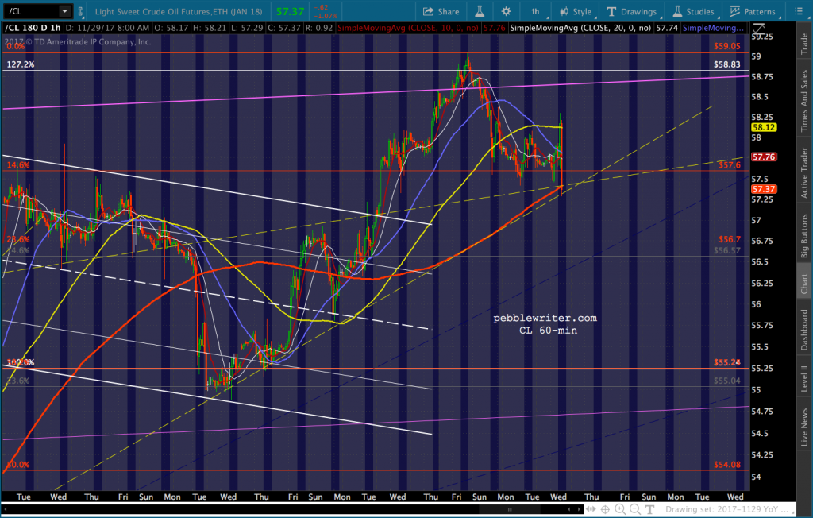Open the Drawings menu
The image size is (813, 518).
point(631,11)
